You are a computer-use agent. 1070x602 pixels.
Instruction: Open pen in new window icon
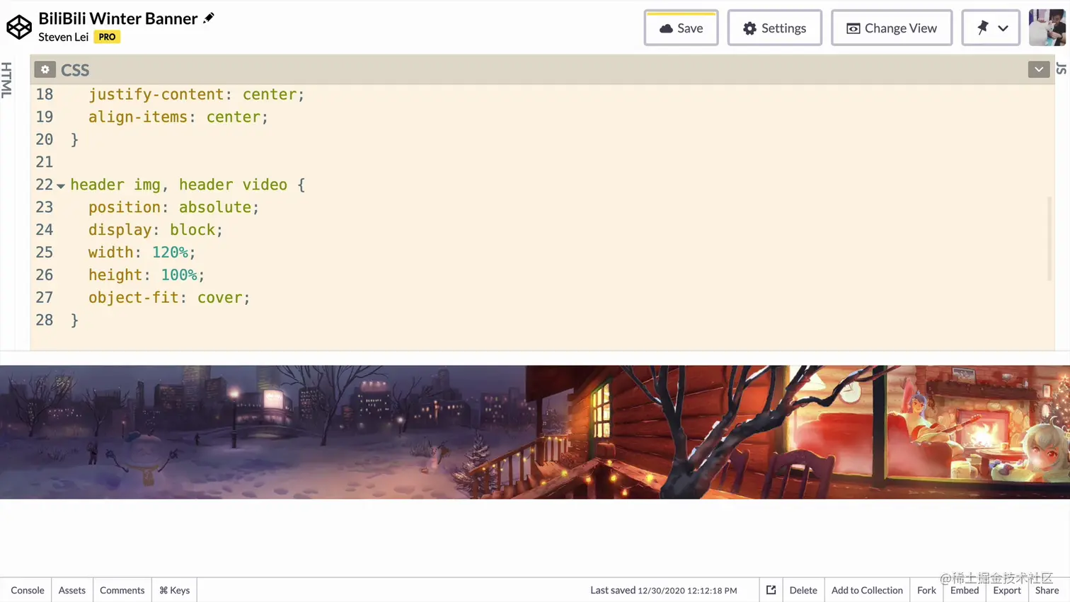point(771,590)
